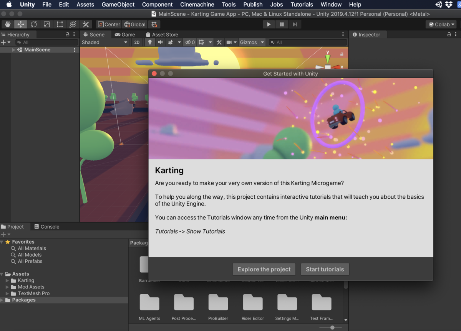Image resolution: width=461 pixels, height=331 pixels.
Task: Toggle Scene lighting with the lightbulb
Action: coord(150,42)
